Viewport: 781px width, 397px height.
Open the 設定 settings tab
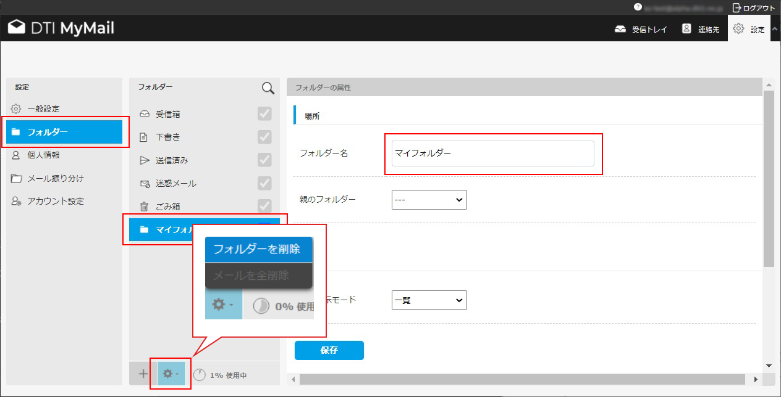pyautogui.click(x=749, y=29)
